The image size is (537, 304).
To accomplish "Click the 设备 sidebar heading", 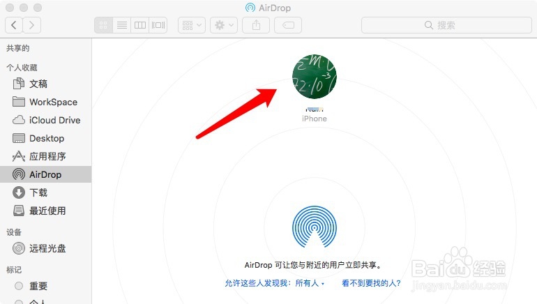I will 14,232.
